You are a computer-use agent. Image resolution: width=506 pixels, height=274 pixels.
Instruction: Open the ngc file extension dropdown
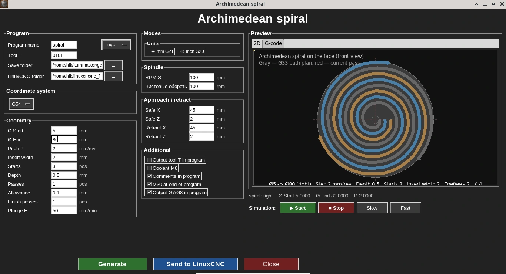click(x=116, y=45)
